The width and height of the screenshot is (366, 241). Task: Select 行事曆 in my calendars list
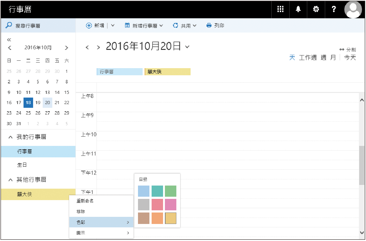(x=38, y=151)
